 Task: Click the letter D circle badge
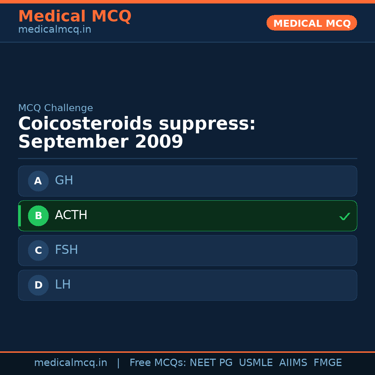point(38,285)
